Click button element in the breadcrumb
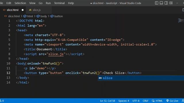The height and width of the screenshot is (103, 184). pos(59,16)
